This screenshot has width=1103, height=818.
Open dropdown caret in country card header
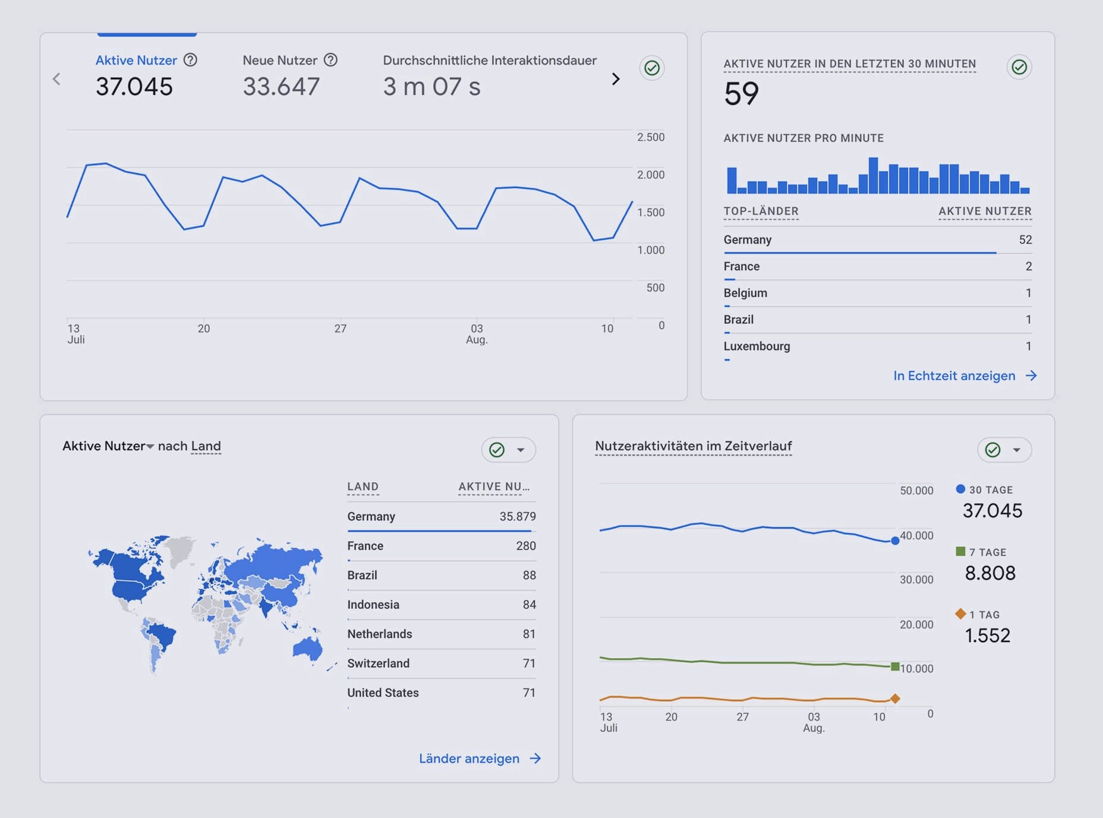tap(521, 450)
